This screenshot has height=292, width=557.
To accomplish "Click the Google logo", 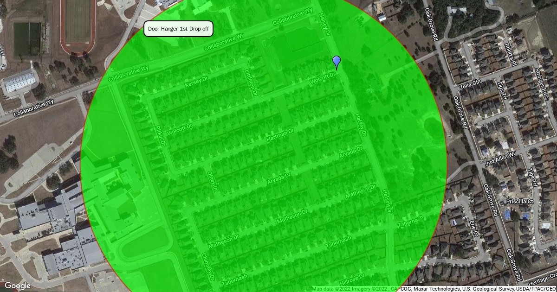I will [17, 286].
